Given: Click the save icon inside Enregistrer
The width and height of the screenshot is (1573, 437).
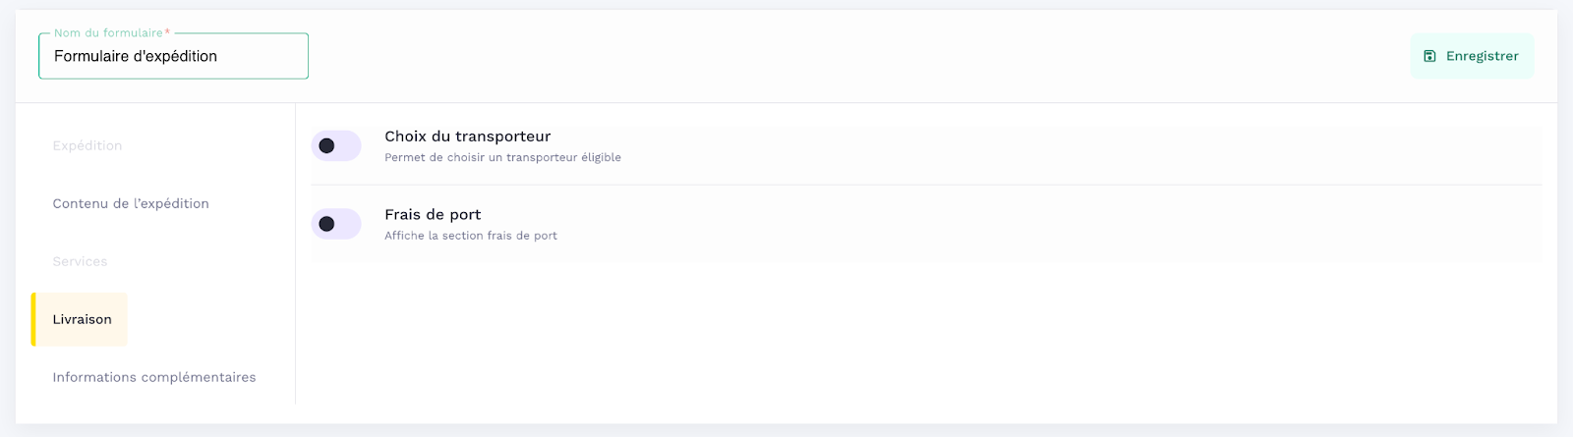Looking at the screenshot, I should (1429, 56).
